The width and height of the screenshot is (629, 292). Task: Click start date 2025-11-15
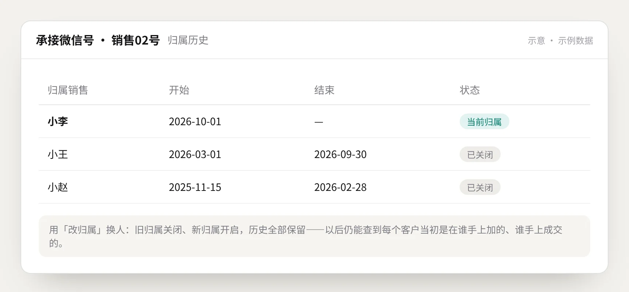(x=195, y=187)
